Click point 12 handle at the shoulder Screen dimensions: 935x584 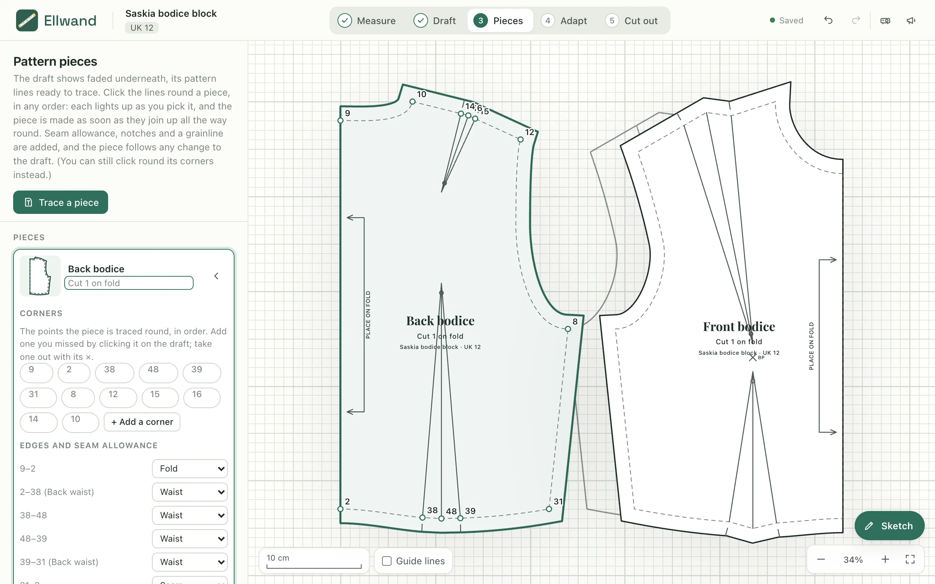click(520, 139)
